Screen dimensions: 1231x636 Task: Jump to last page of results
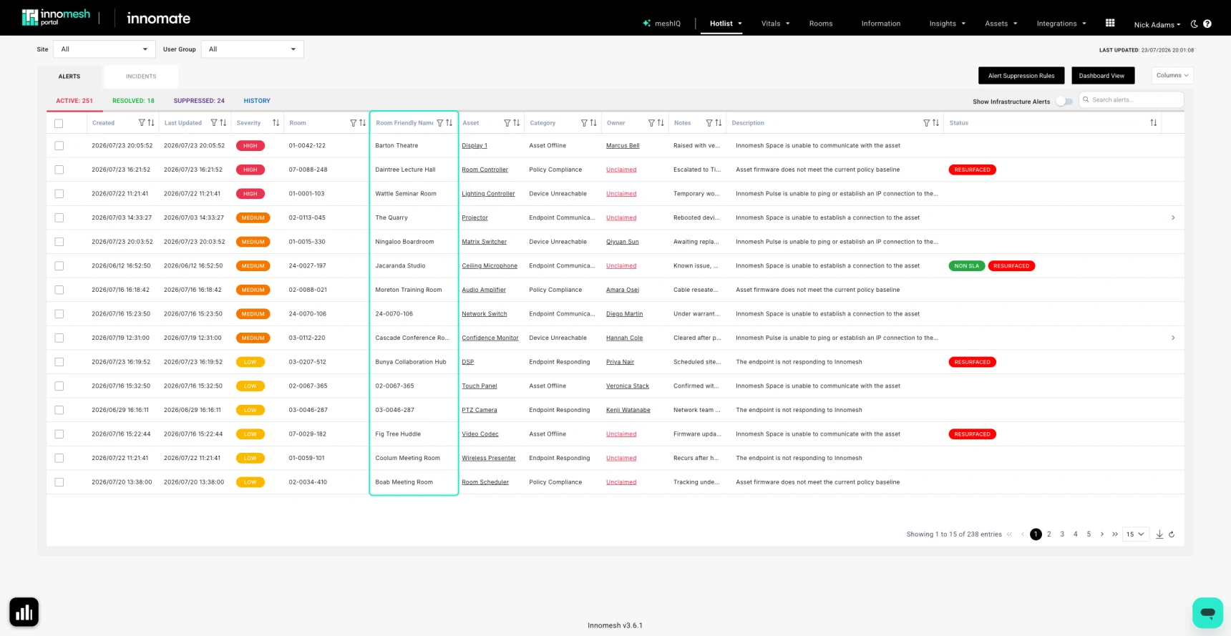tap(1115, 534)
